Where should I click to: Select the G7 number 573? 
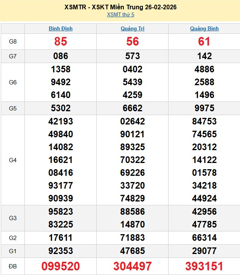coord(132,56)
